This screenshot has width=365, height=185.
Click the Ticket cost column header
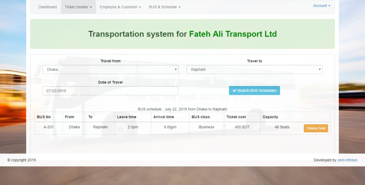236,117
